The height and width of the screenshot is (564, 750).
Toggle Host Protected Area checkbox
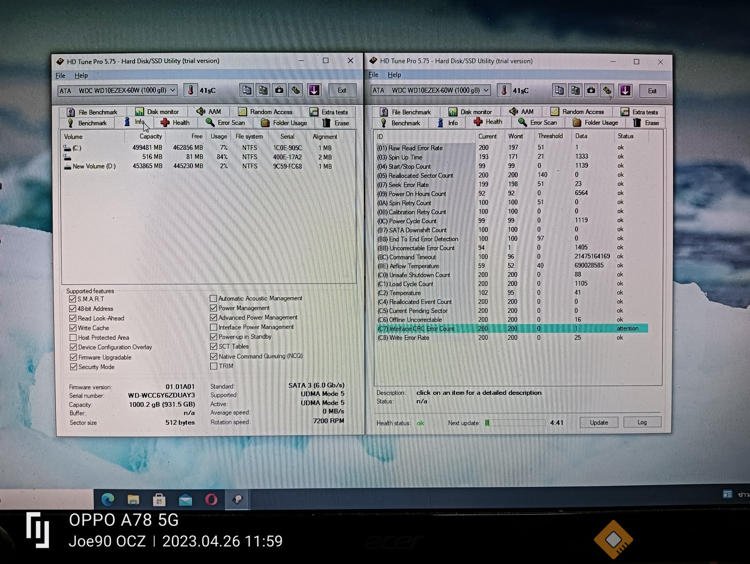(x=73, y=337)
